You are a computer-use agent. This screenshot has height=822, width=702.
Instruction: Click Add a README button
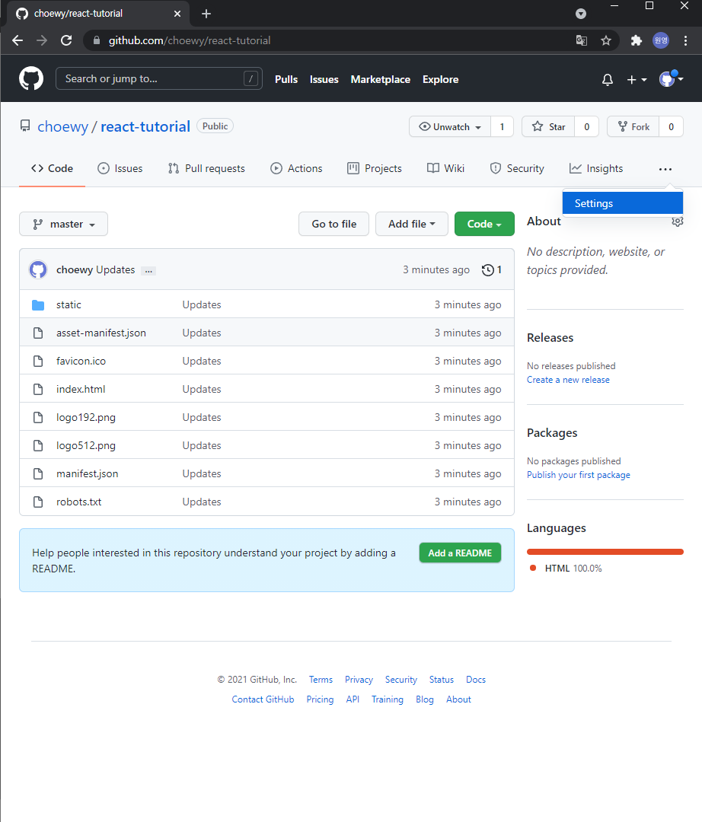(460, 553)
